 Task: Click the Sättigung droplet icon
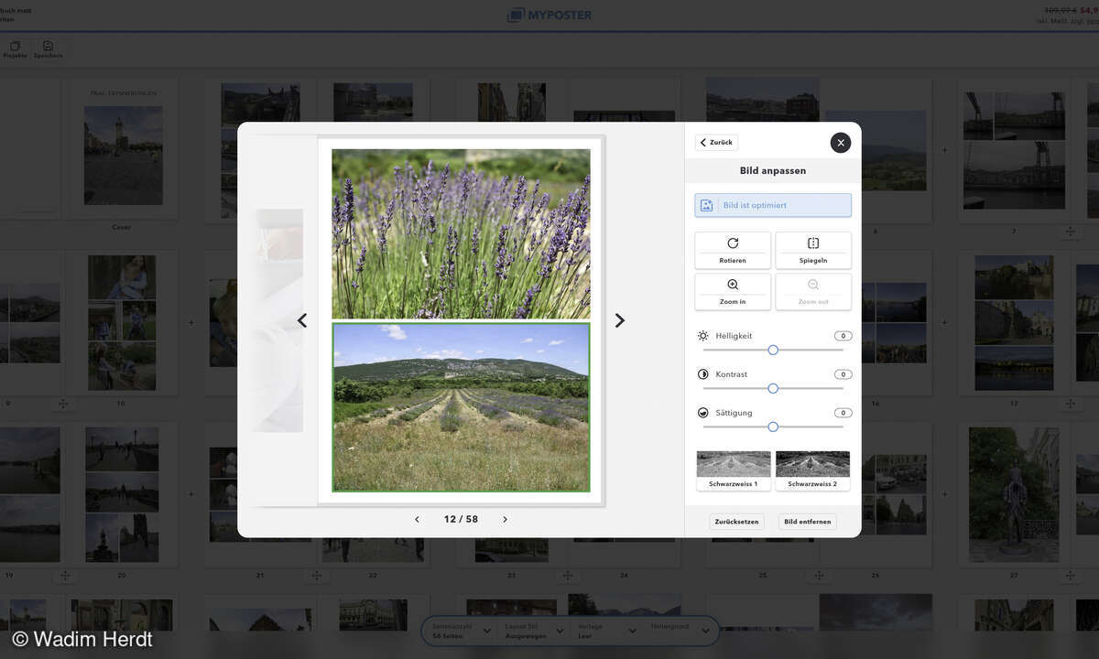pos(702,412)
